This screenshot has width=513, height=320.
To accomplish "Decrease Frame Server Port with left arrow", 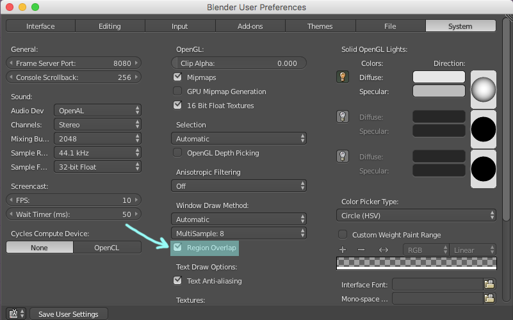I will [x=11, y=63].
